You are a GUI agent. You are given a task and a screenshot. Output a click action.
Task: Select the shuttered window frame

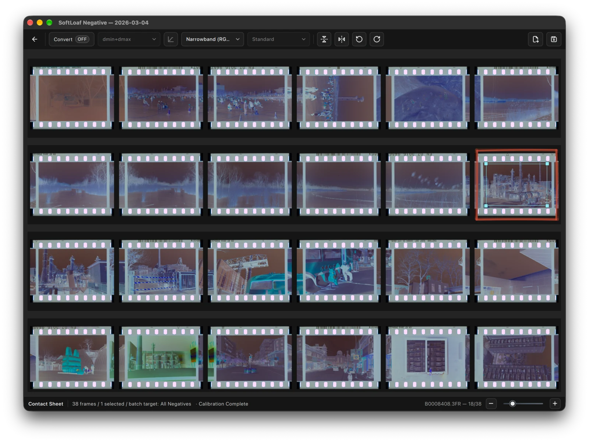(428, 357)
